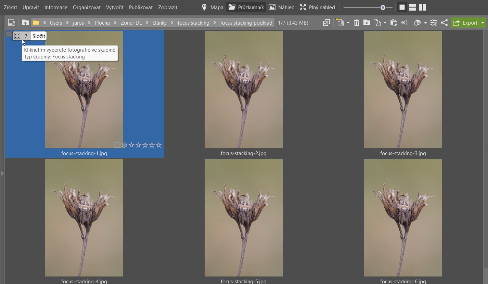Image resolution: width=488 pixels, height=284 pixels.
Task: Switch to Mapa mode
Action: coord(213,7)
